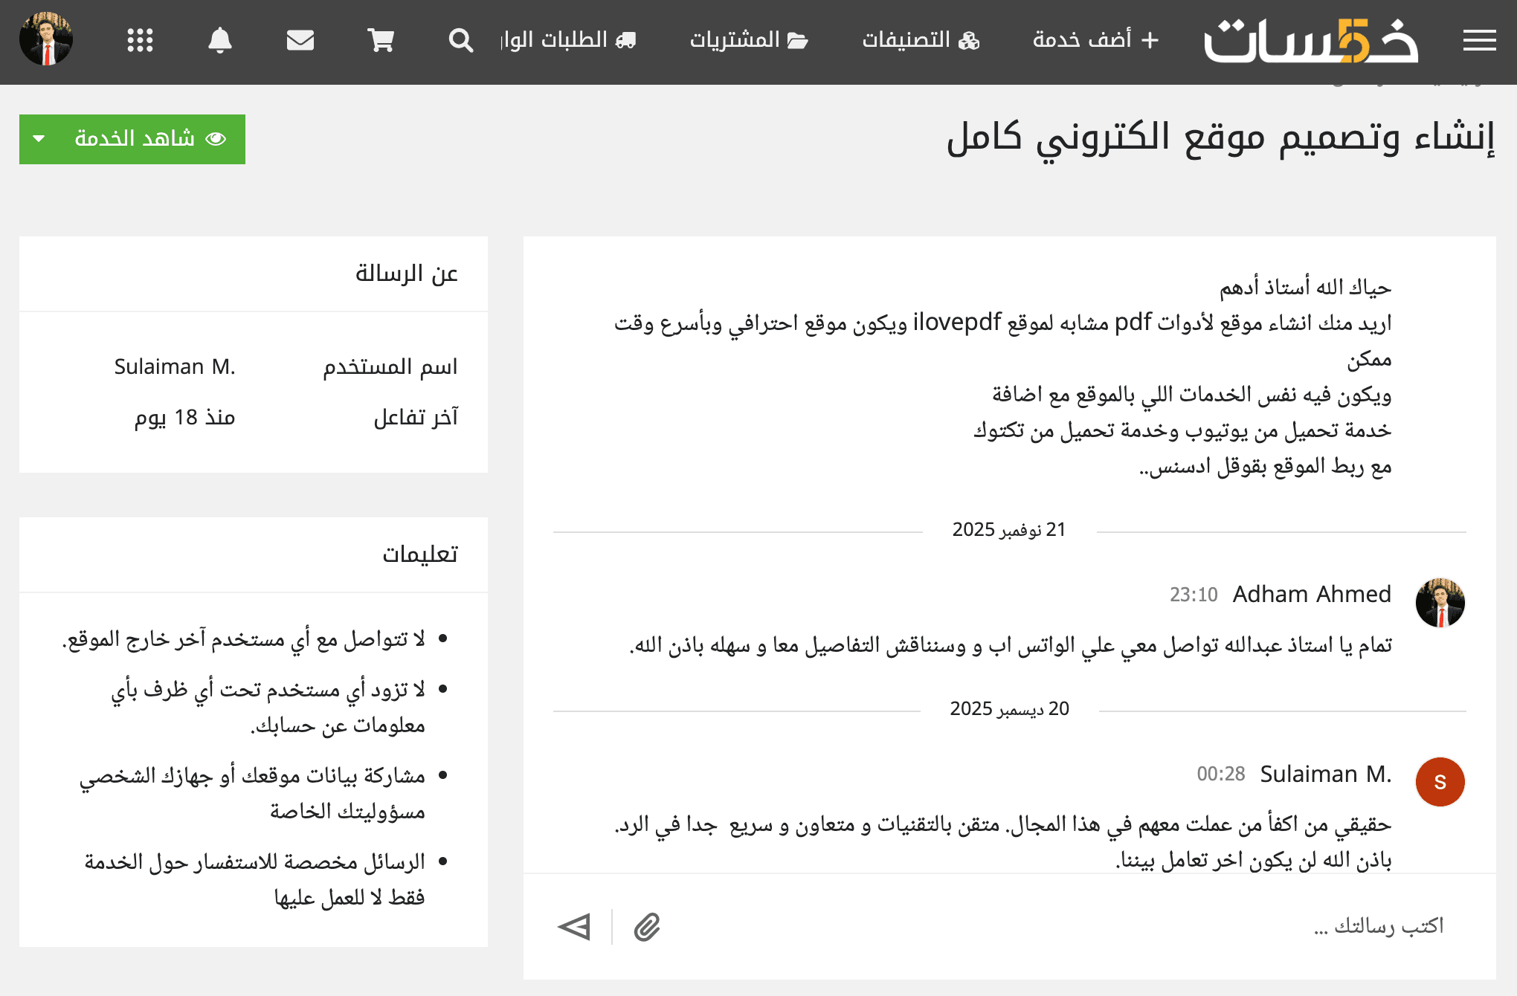Open the notifications bell icon
This screenshot has width=1517, height=996.
coord(219,41)
